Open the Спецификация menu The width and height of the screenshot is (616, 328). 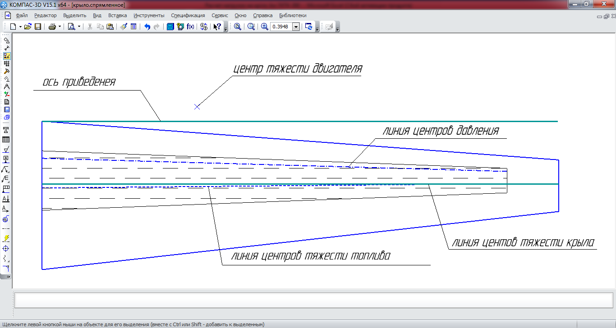(x=188, y=15)
